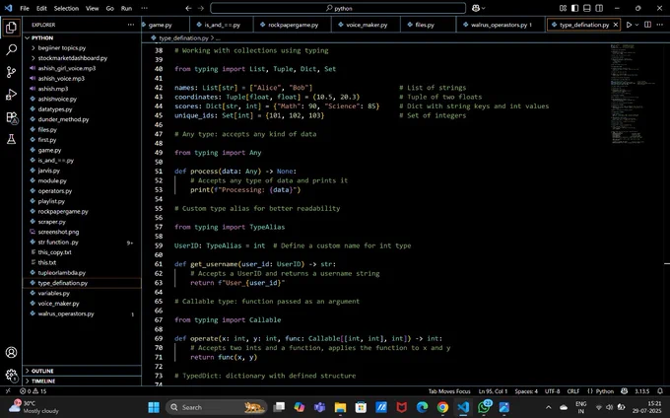670x418 pixels.
Task: Open the notifications bell in the status bar
Action: coord(660,391)
